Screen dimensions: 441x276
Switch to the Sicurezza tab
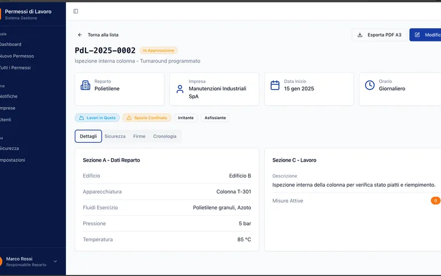115,136
